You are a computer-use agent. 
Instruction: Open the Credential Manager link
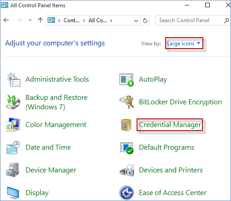click(x=170, y=125)
